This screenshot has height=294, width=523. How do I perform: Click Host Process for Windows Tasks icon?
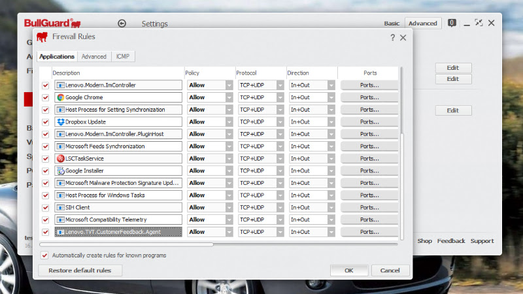tap(60, 195)
